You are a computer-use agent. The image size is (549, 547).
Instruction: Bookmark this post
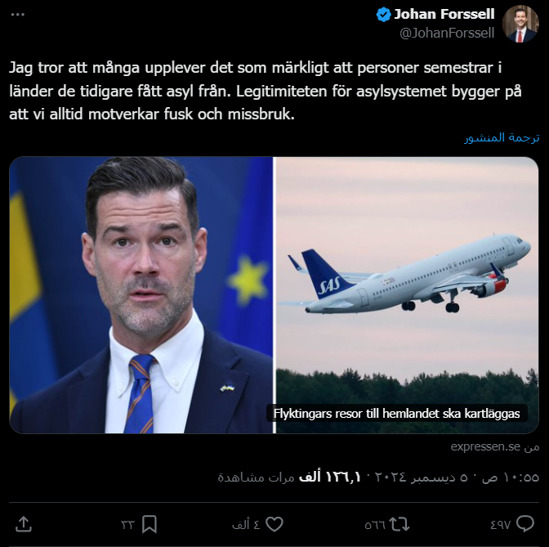coord(150,525)
